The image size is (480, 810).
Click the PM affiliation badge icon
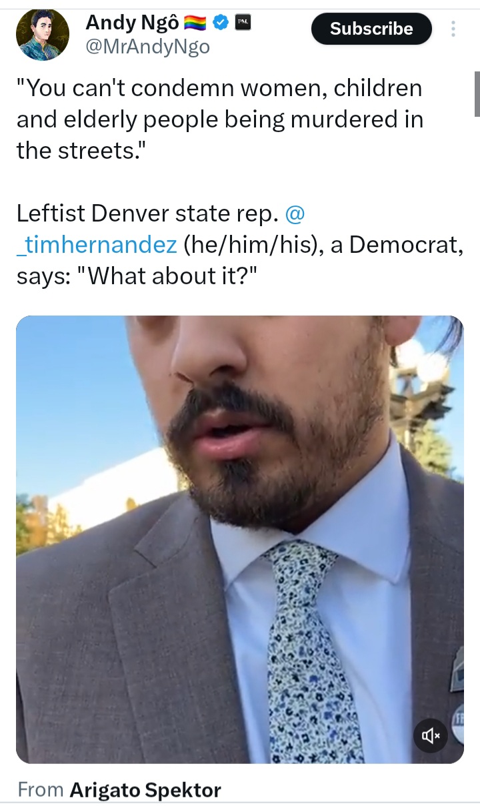click(243, 23)
